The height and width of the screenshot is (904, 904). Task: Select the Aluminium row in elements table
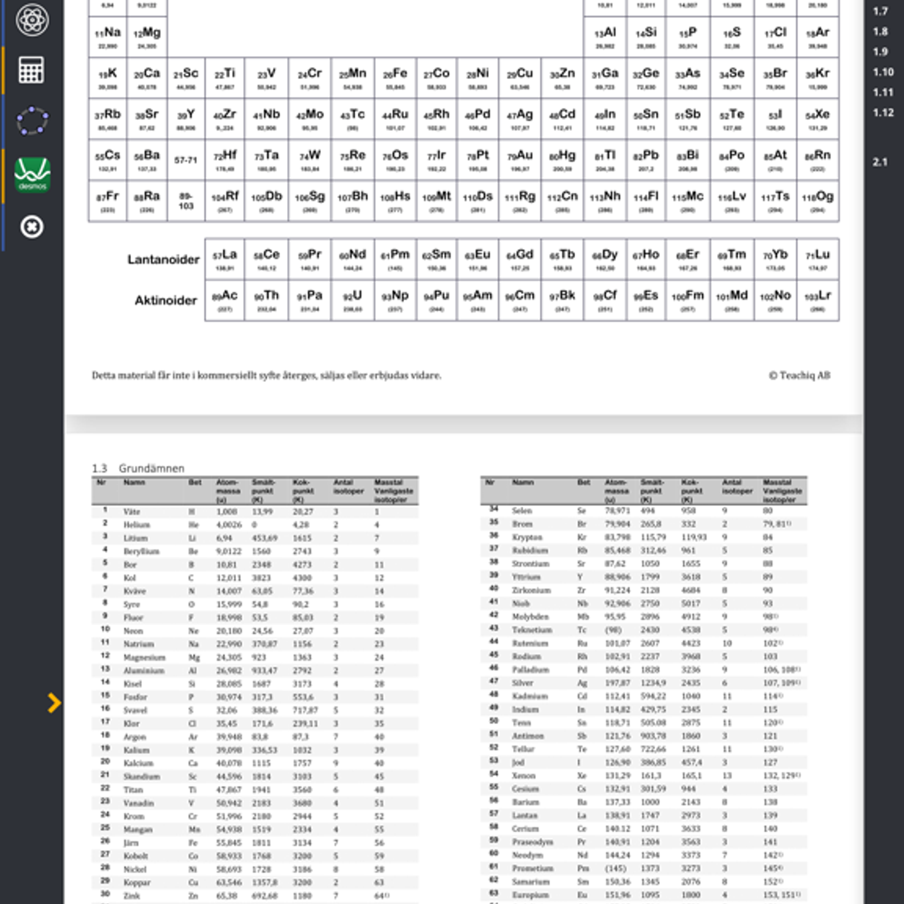255,671
